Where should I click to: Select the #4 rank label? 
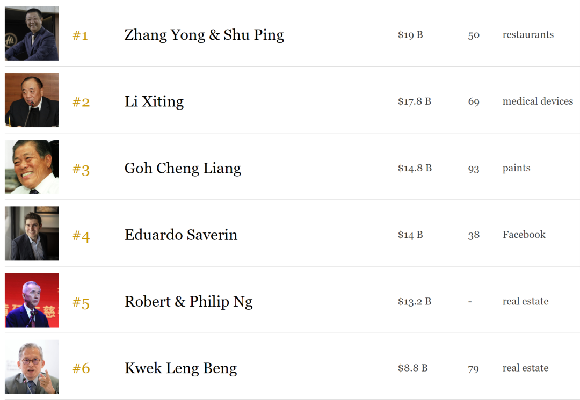tap(81, 236)
